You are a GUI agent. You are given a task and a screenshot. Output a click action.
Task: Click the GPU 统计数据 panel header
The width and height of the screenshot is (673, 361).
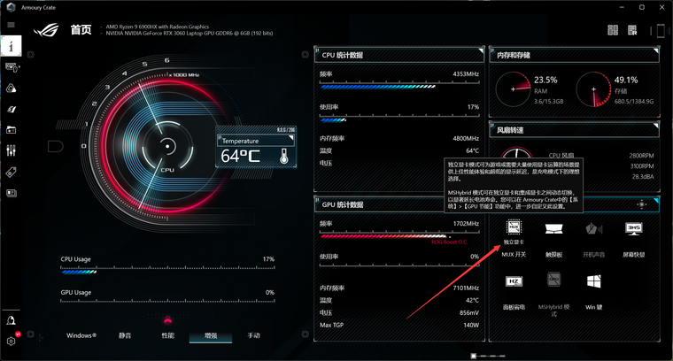(x=399, y=204)
